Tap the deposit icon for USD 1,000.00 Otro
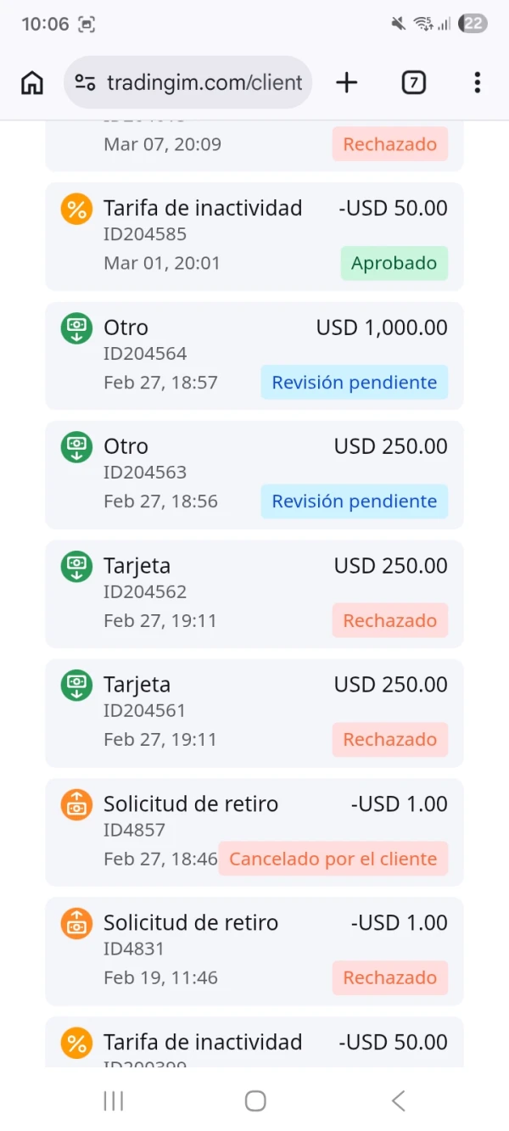509x1131 pixels. click(76, 328)
